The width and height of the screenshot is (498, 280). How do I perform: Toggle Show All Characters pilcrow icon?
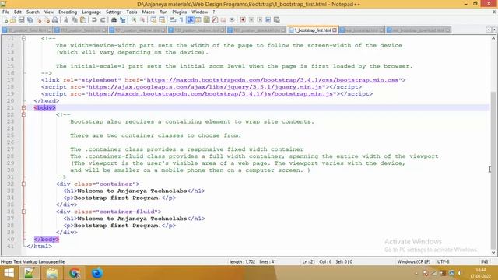[181, 20]
